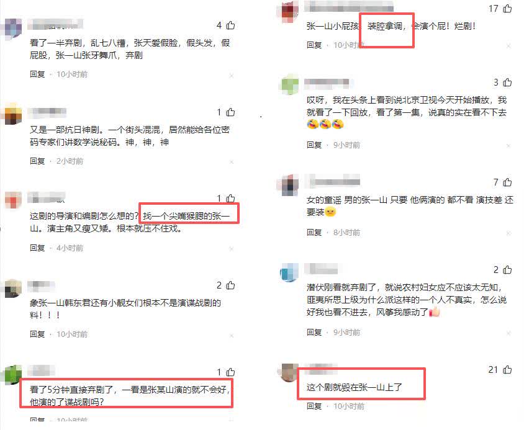Like the 童谣 张一山 comment with 7 likes
Image resolution: width=524 pixels, height=430 pixels.
507,182
